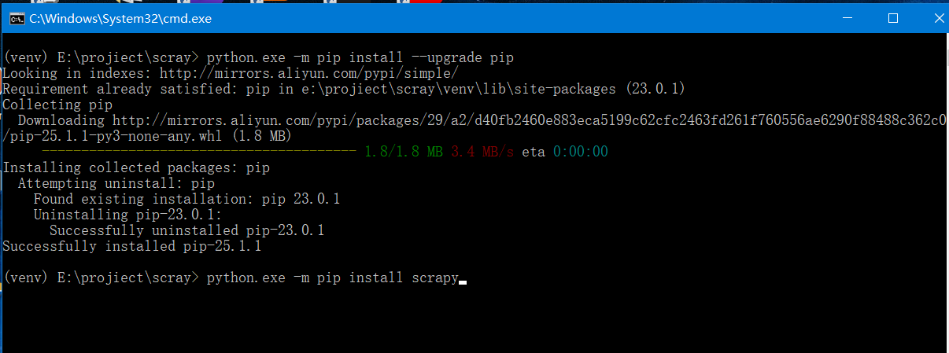
Task: Click 'Found existing installation: pip 23.0.1' line
Action: [186, 199]
